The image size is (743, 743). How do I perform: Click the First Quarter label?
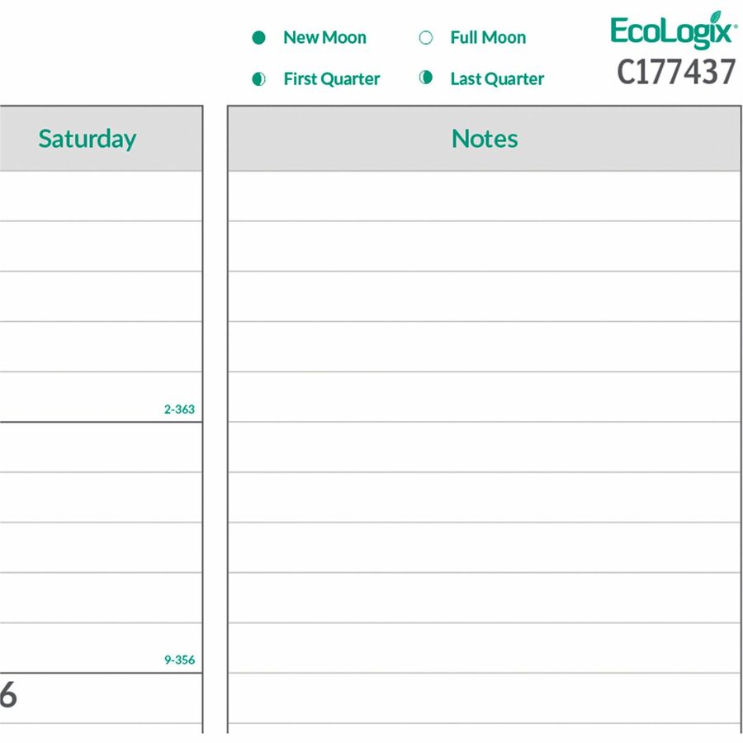tap(332, 78)
